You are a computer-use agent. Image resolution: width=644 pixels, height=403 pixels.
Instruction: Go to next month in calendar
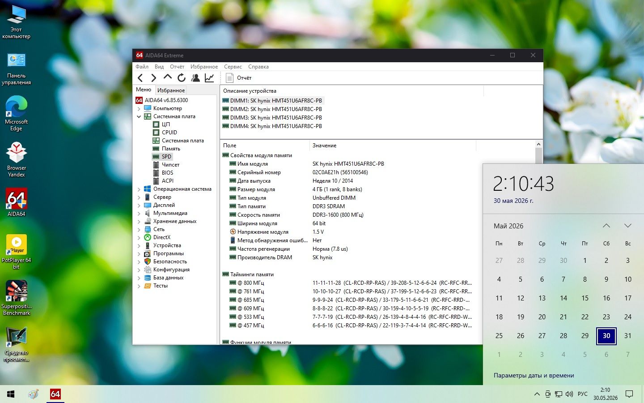(628, 226)
